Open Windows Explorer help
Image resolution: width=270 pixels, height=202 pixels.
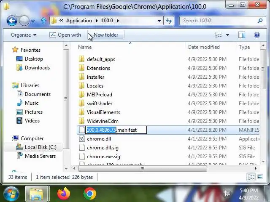(x=257, y=35)
